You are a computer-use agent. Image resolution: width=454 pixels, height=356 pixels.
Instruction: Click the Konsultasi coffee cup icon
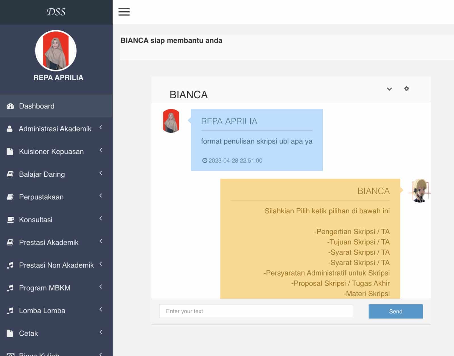click(x=10, y=220)
